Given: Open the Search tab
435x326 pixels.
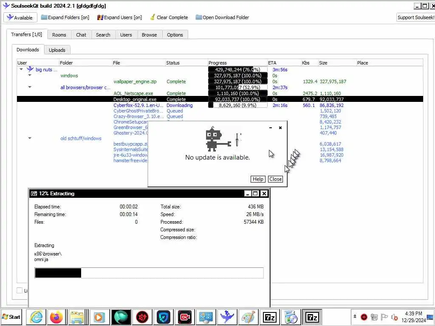Looking at the screenshot, I should (103, 35).
